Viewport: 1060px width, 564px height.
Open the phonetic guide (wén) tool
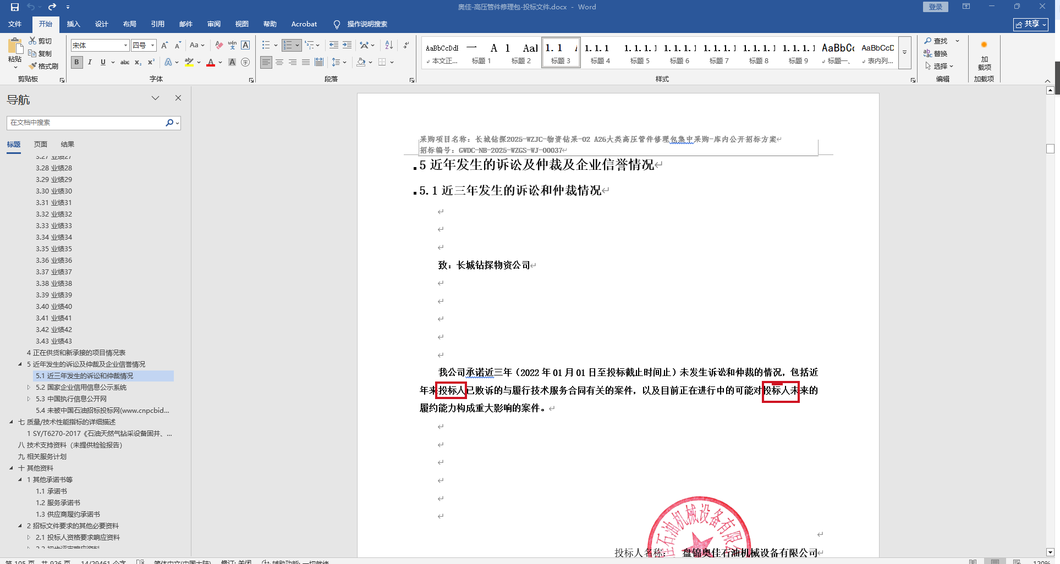[x=232, y=45]
